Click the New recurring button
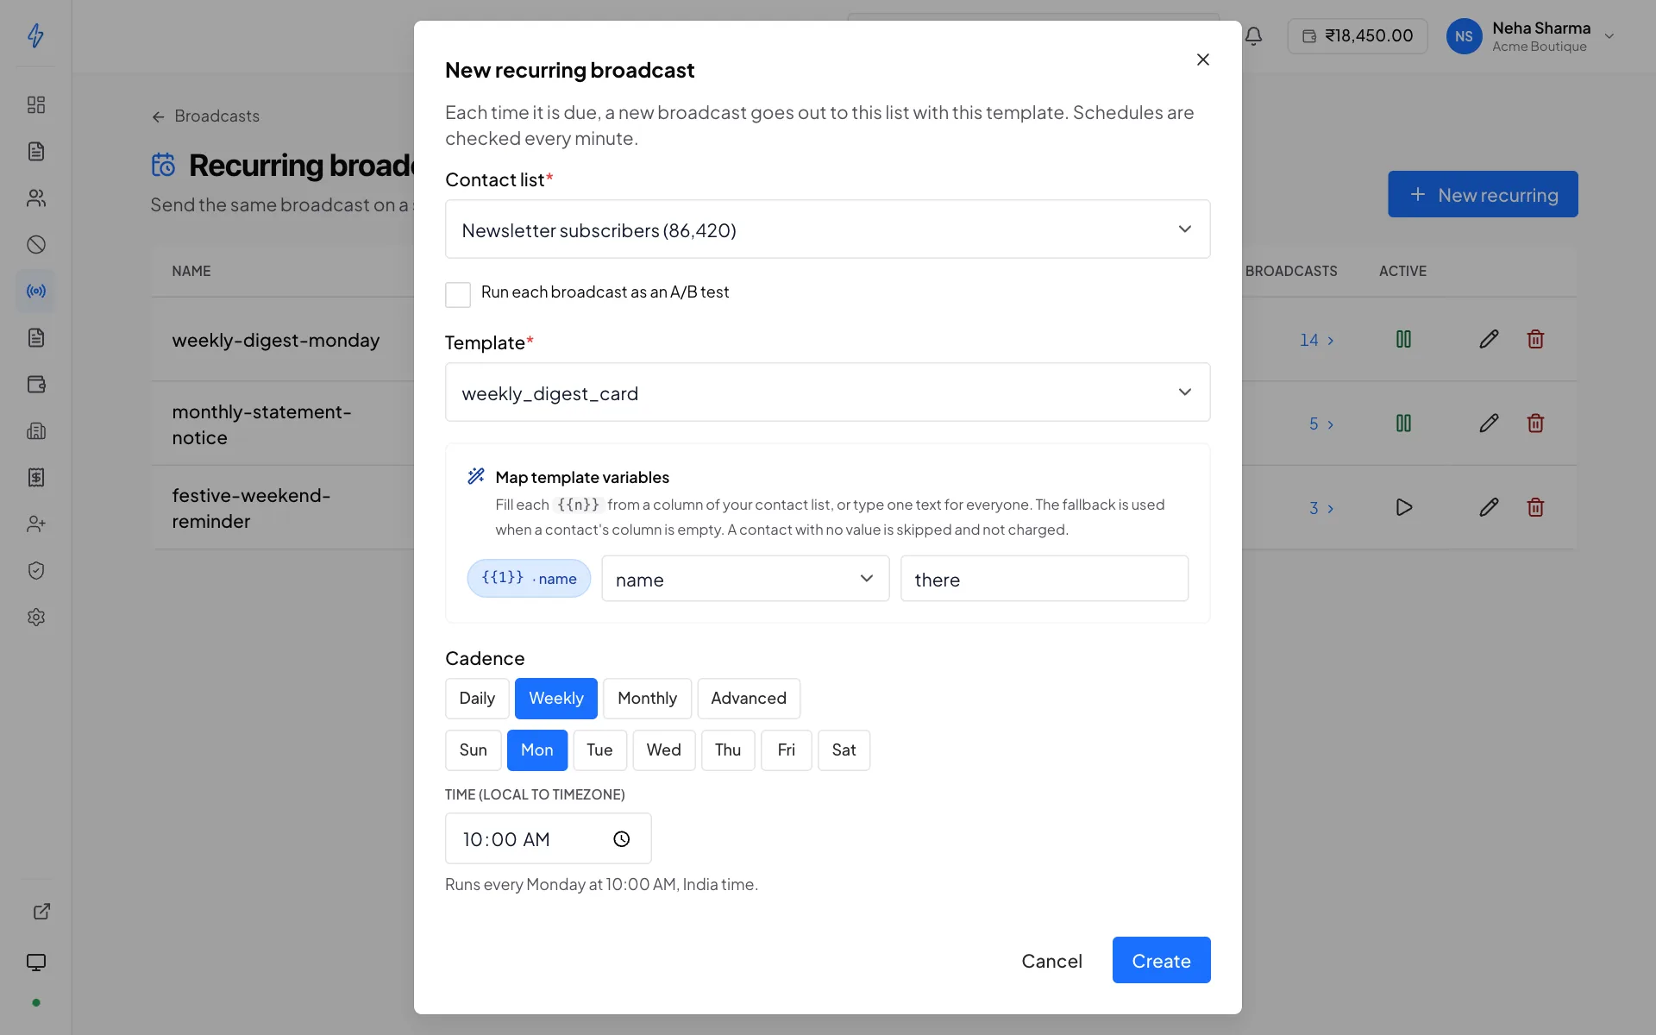The image size is (1656, 1035). point(1483,194)
